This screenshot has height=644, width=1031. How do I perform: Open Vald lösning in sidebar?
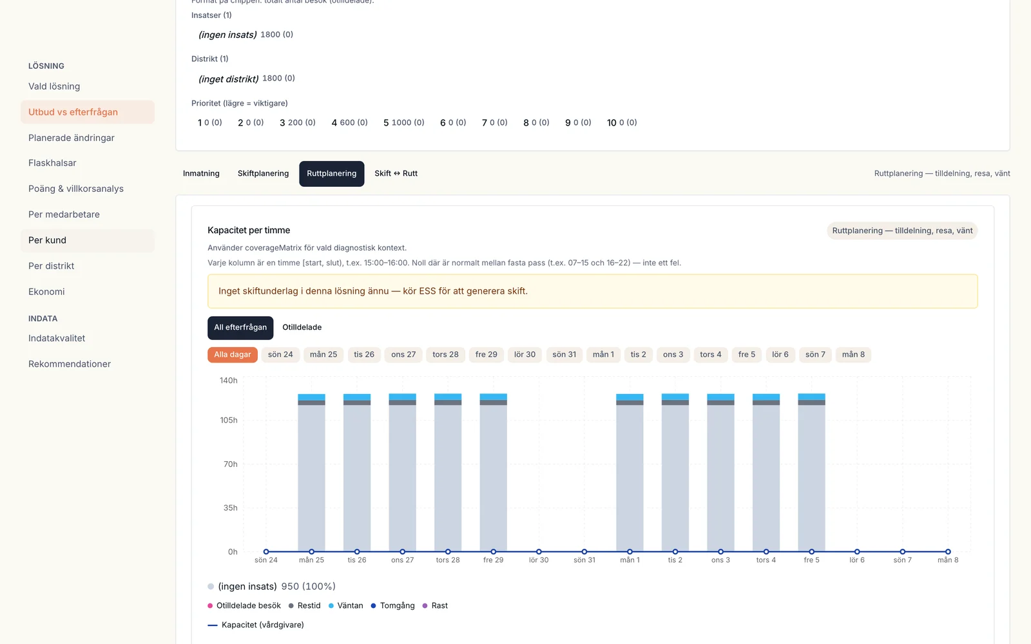pyautogui.click(x=88, y=86)
